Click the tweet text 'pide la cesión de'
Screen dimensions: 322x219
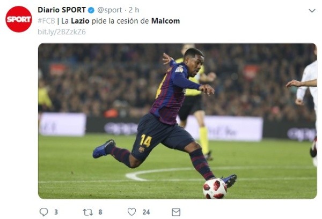[x=121, y=21]
